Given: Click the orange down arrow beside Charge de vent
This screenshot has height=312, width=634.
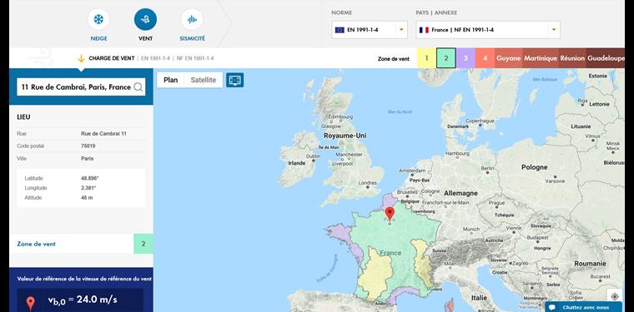Looking at the screenshot, I should pyautogui.click(x=81, y=58).
